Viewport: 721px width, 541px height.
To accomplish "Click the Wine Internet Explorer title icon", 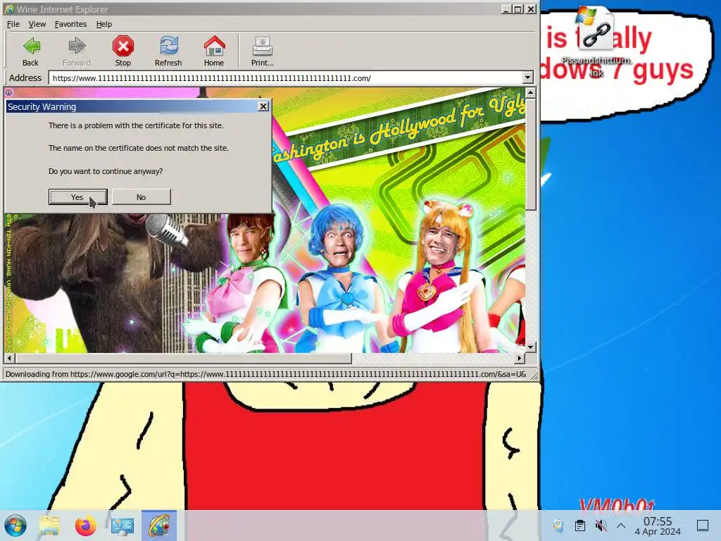I will (x=9, y=8).
